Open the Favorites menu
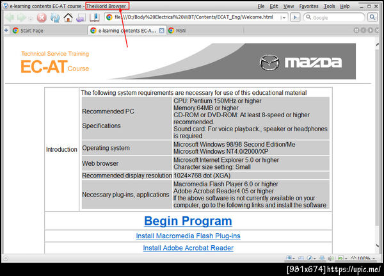Screen dimensions: 384x276 coord(308,6)
